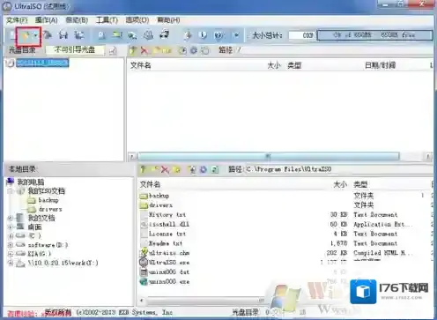Select the disc image root node in tree
Screen dimensions: 437x320
(x=42, y=63)
